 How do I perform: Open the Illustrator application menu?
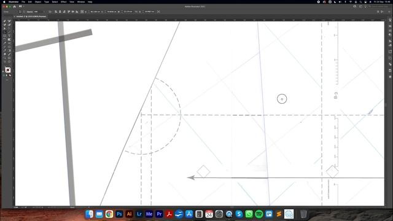14,2
